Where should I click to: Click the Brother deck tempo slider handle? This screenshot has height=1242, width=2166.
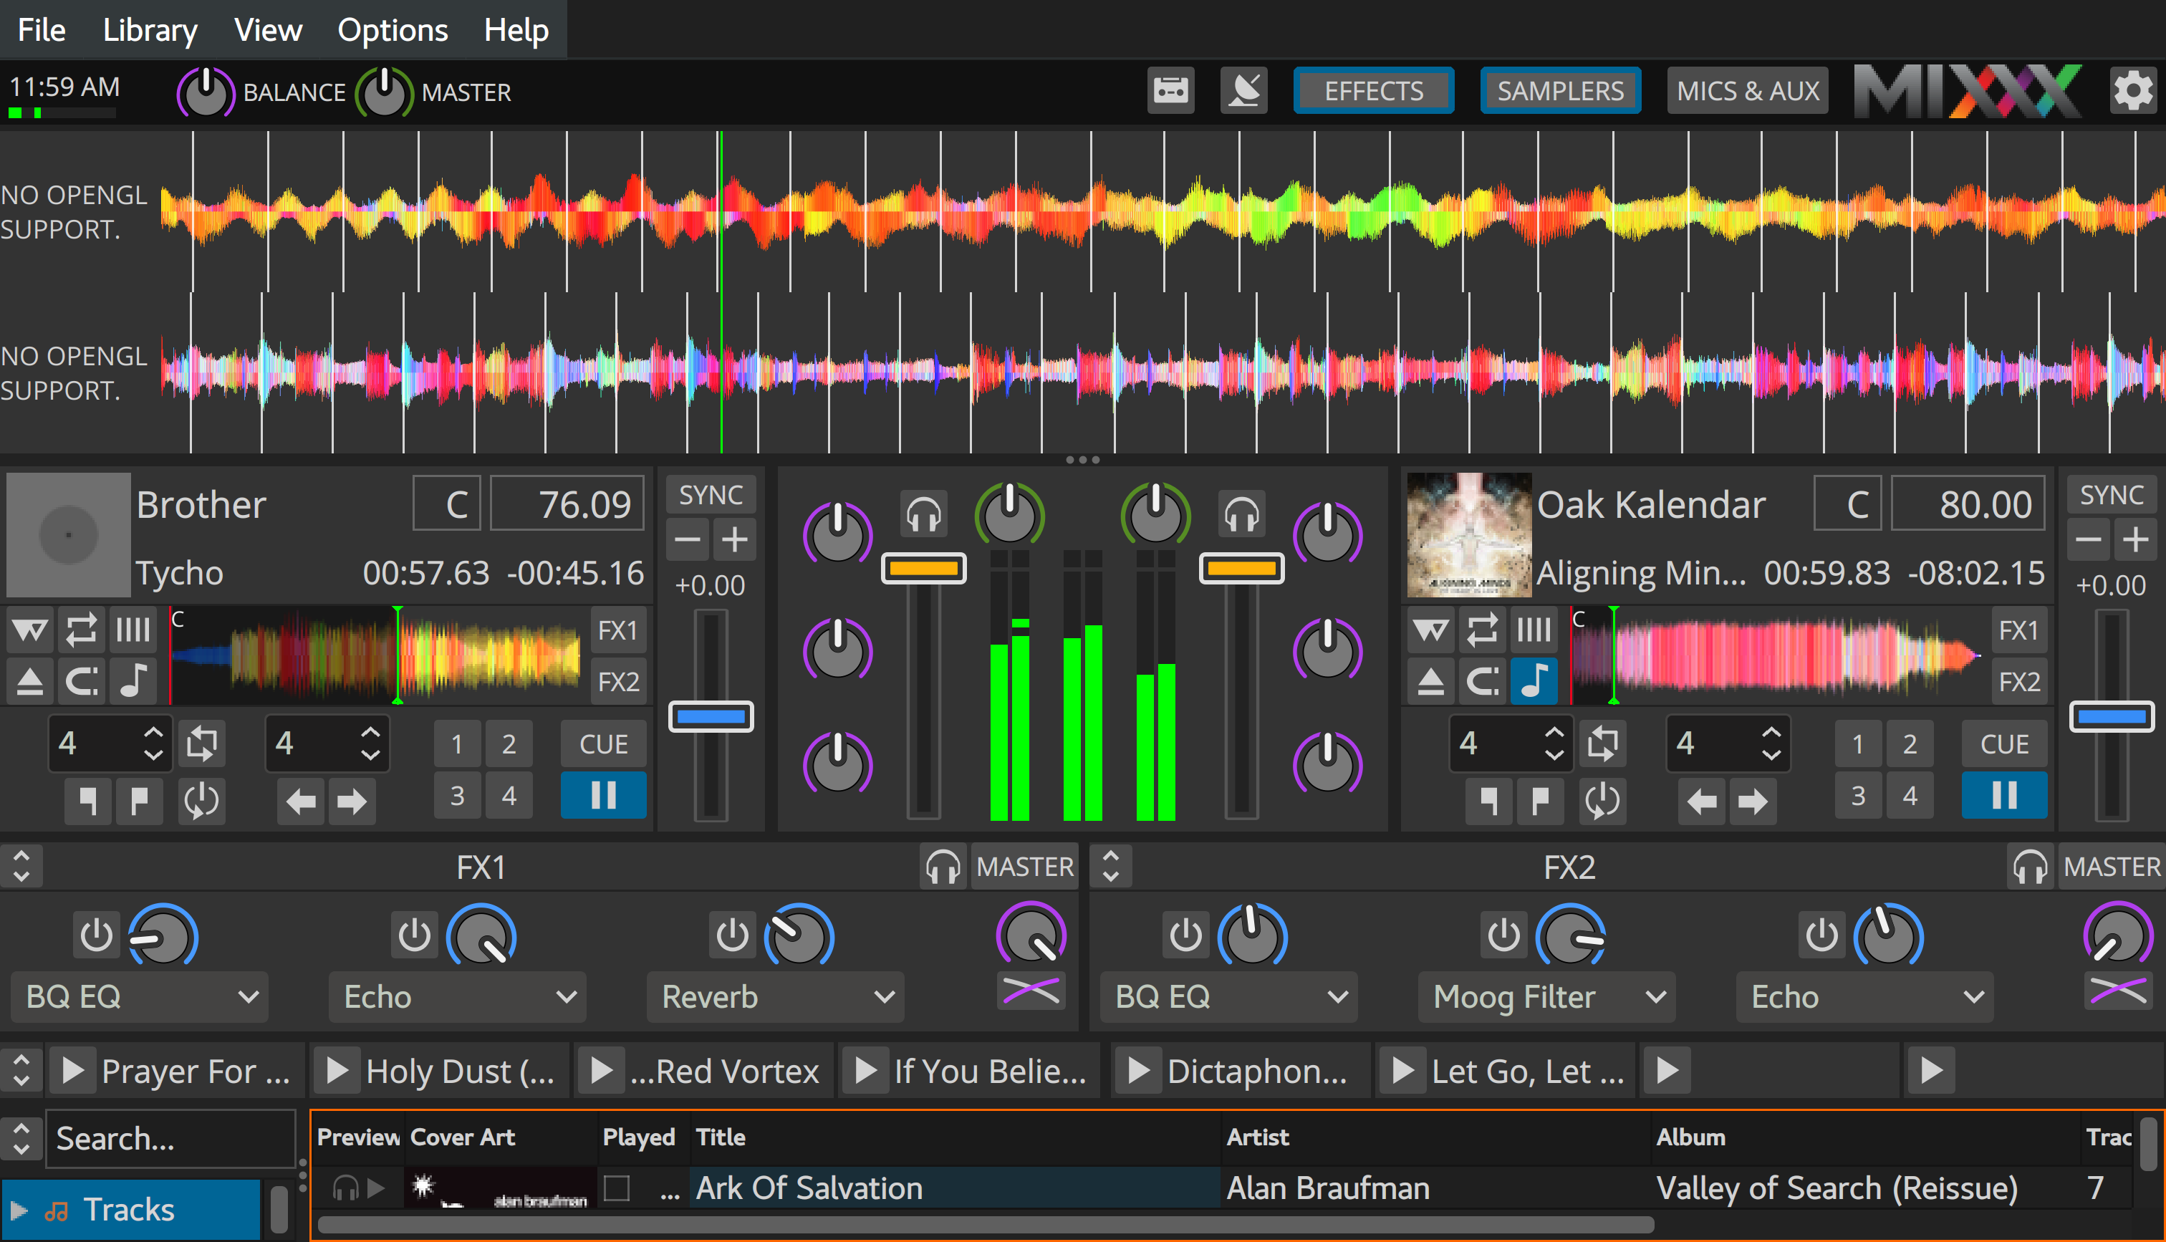point(711,716)
